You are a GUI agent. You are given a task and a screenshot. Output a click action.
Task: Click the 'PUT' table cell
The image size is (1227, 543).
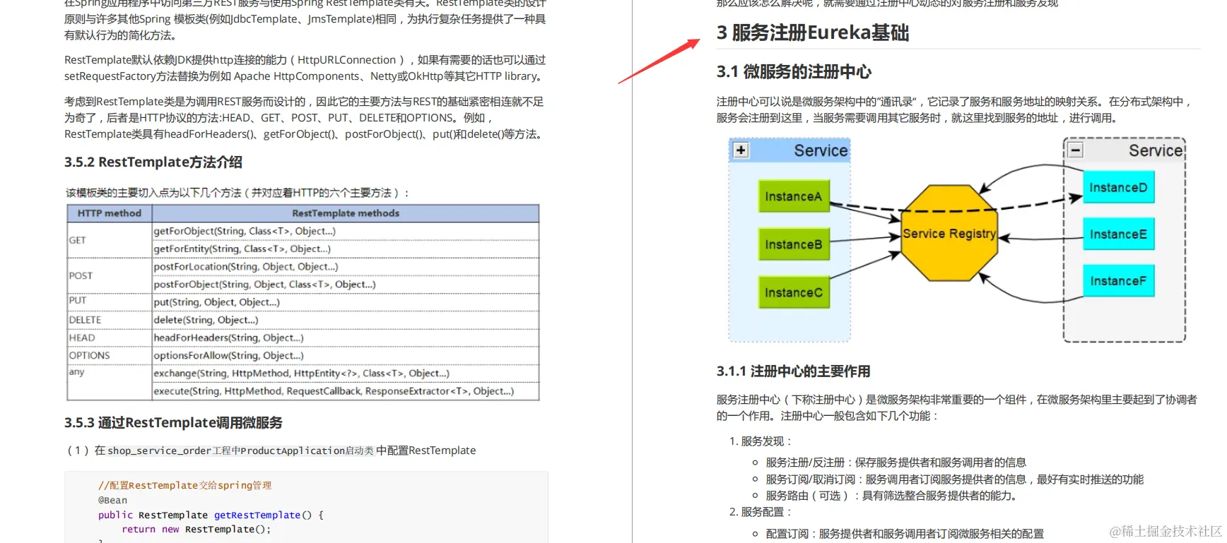click(x=110, y=302)
